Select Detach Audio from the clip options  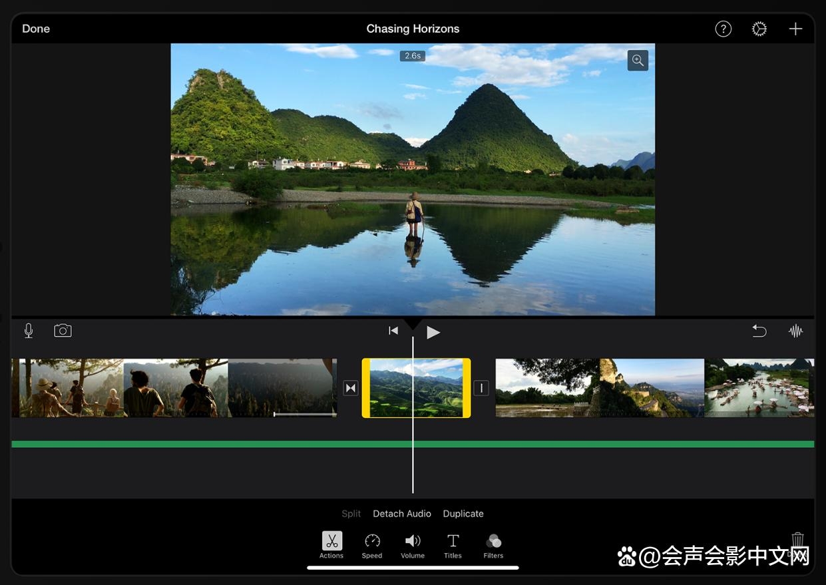point(402,513)
